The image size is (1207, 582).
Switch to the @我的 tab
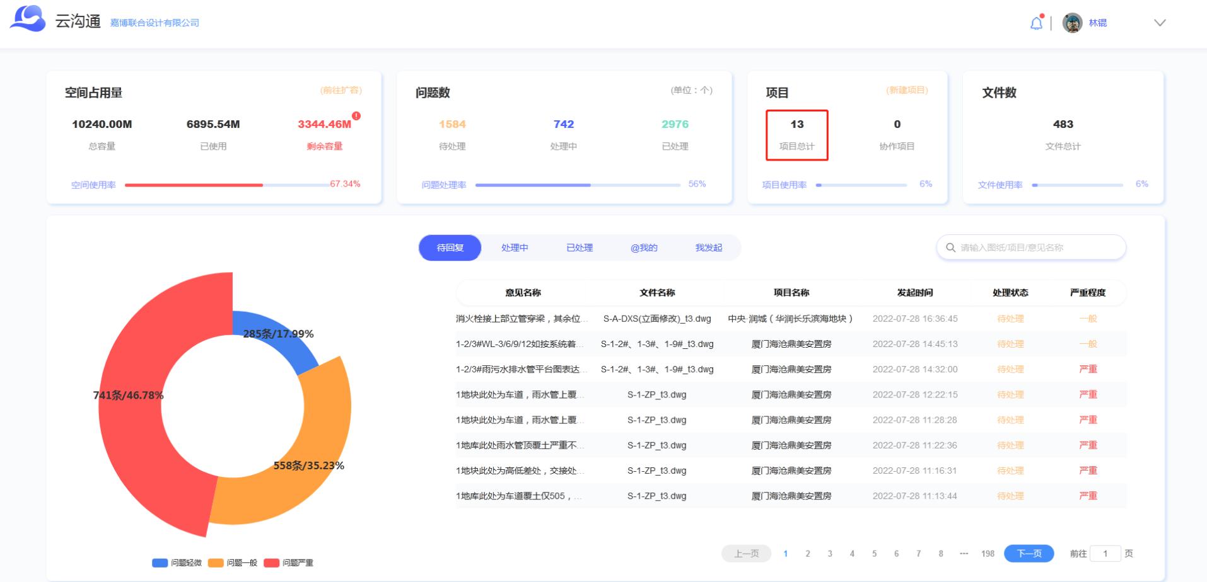coord(643,248)
